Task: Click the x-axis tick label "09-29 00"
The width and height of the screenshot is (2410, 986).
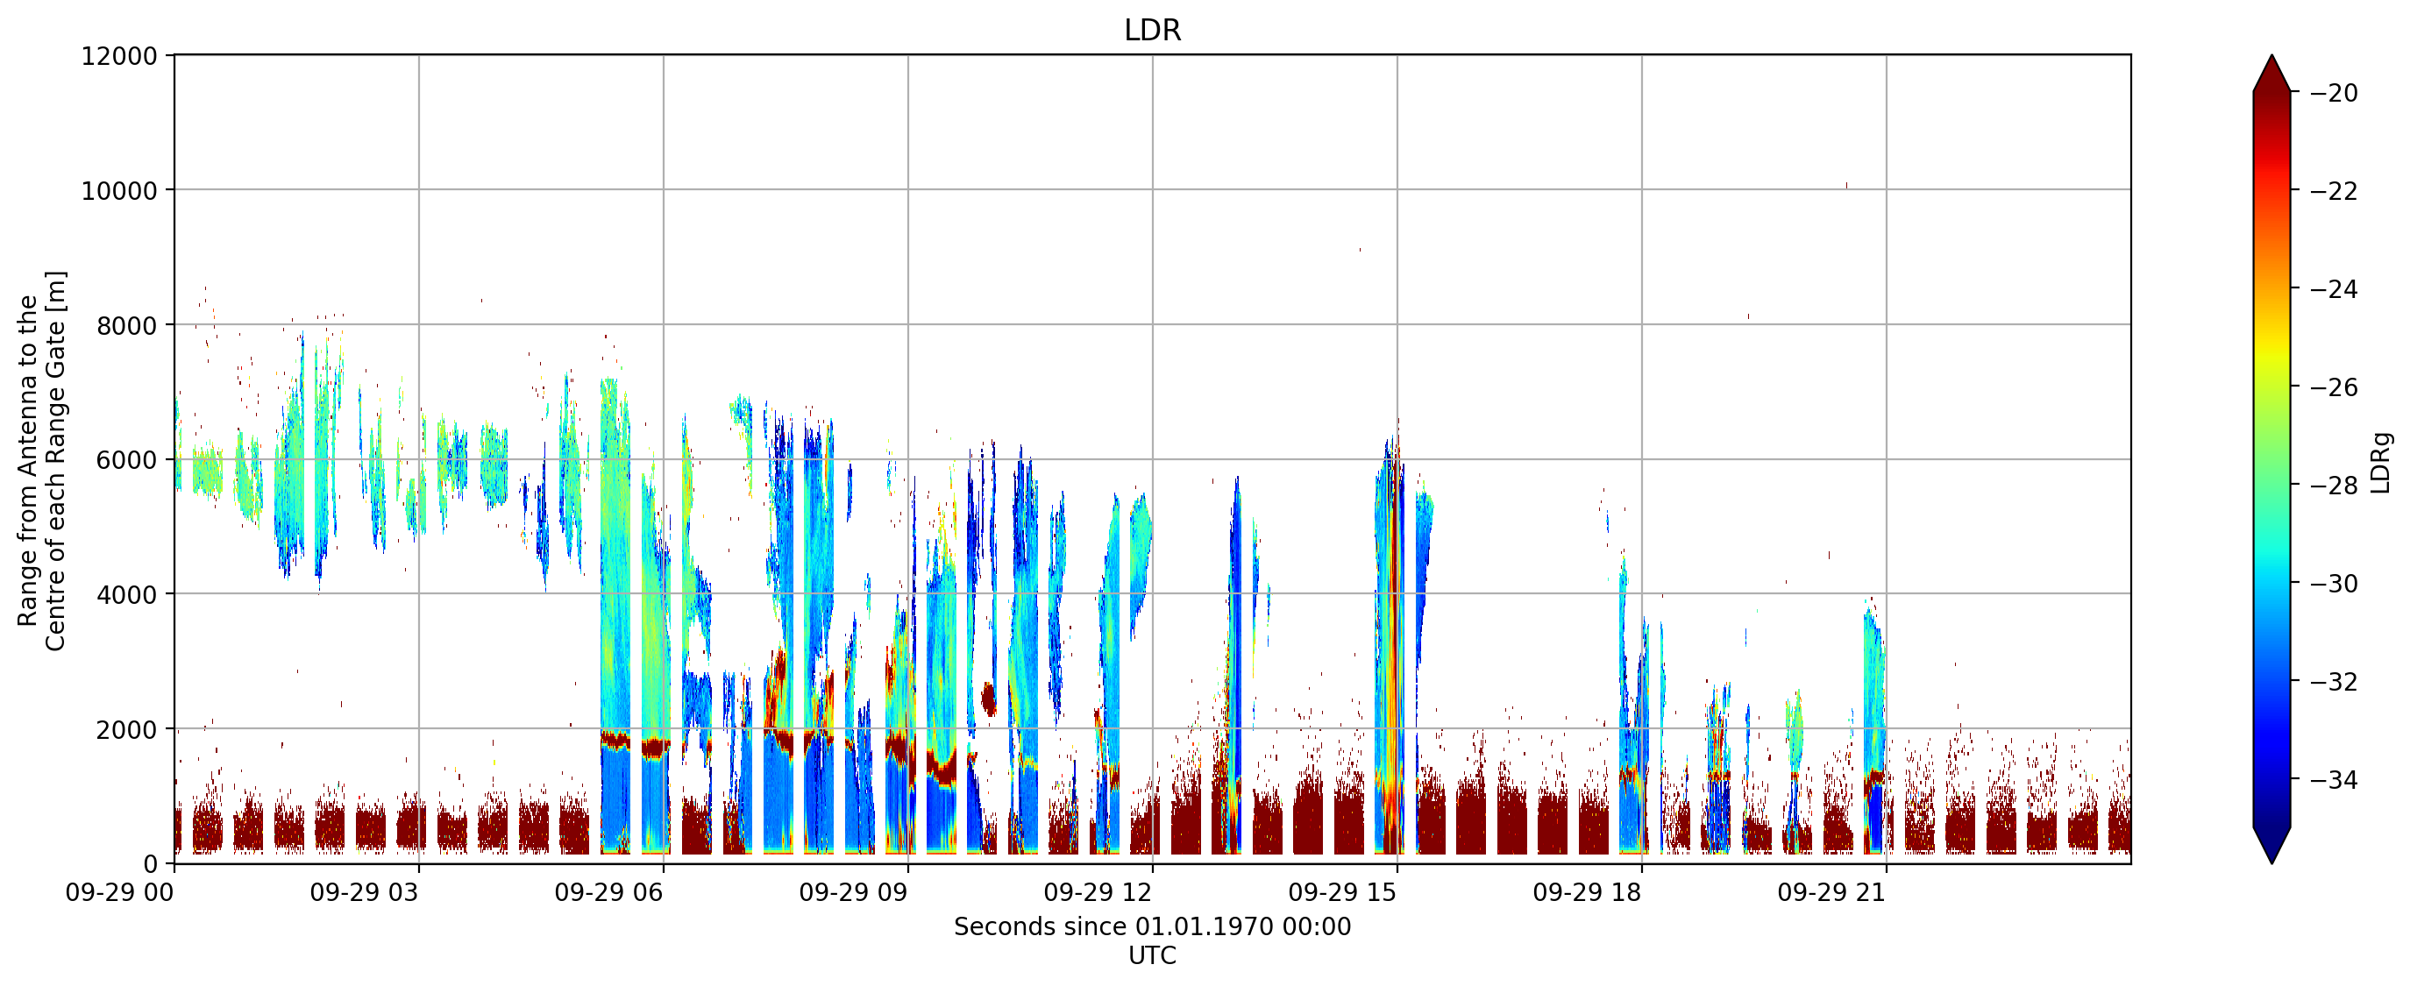Action: (x=120, y=892)
